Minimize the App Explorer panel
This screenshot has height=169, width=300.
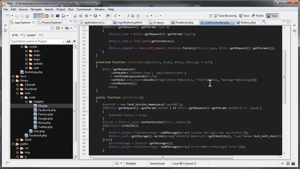click(71, 22)
